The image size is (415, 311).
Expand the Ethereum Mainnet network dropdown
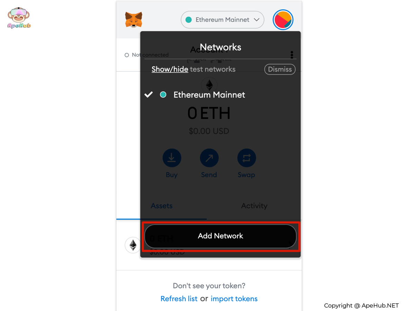coord(222,20)
